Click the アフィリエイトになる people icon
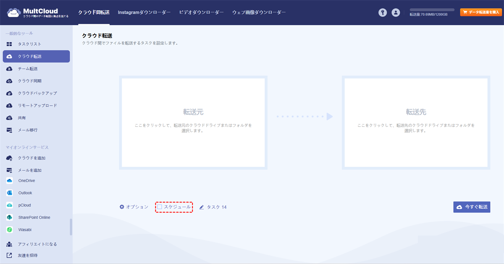Viewport: 504px width, 264px height. tap(10, 244)
